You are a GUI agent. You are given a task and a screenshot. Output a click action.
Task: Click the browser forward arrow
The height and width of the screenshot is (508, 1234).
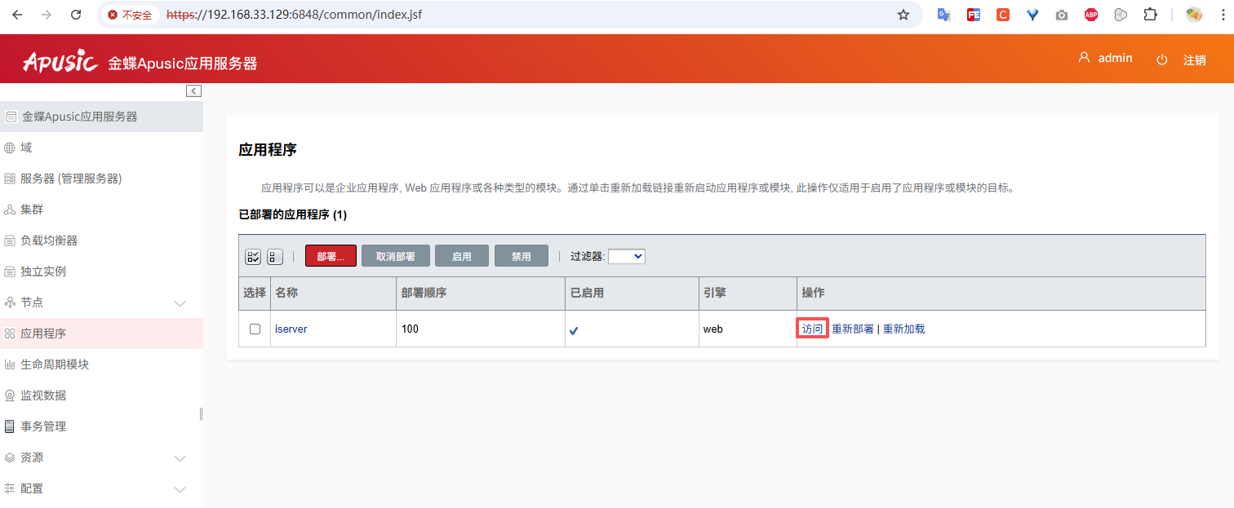tap(47, 15)
